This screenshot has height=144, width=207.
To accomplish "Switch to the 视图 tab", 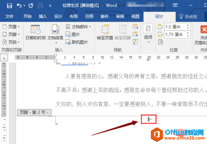I will coord(135,17).
